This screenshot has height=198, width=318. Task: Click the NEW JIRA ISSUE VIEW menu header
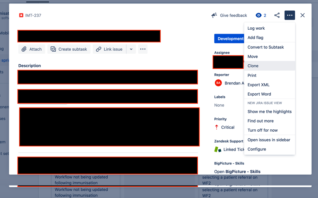coord(265,103)
